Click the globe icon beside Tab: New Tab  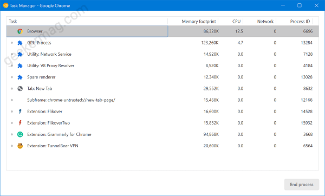pos(20,89)
